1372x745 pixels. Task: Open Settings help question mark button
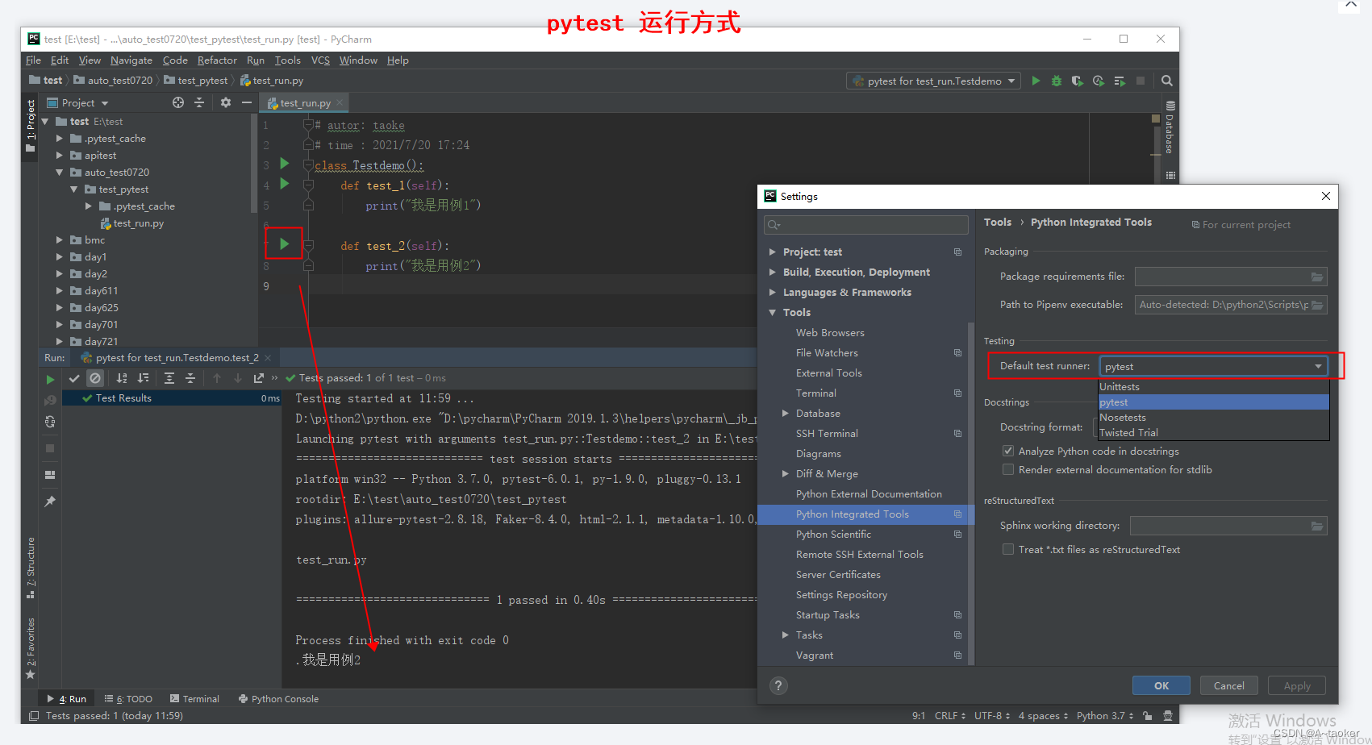[778, 685]
